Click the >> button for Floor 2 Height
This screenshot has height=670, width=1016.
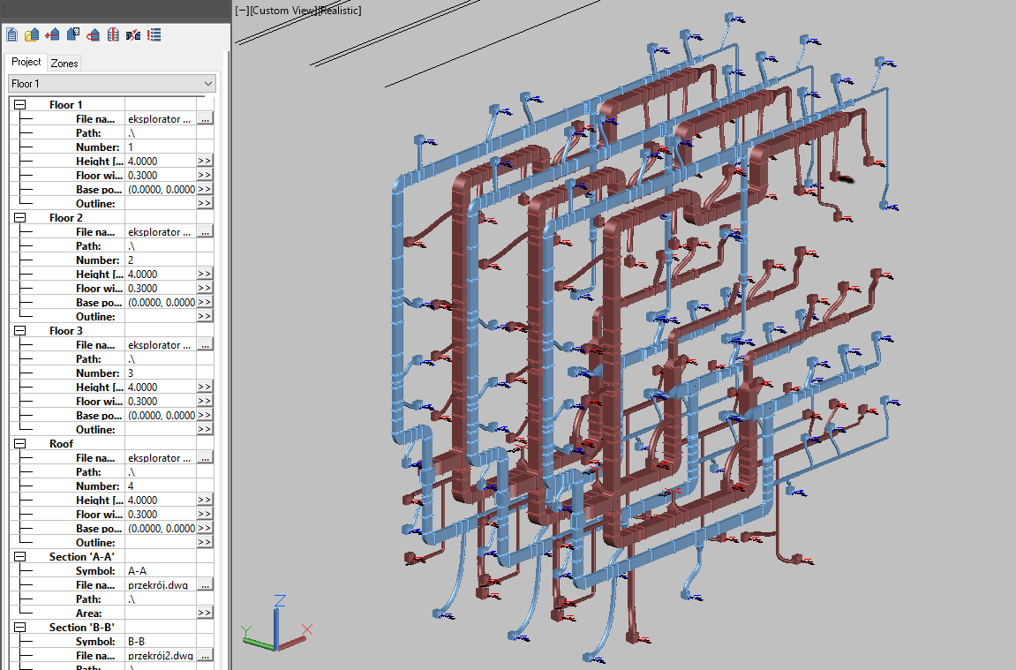tap(205, 275)
